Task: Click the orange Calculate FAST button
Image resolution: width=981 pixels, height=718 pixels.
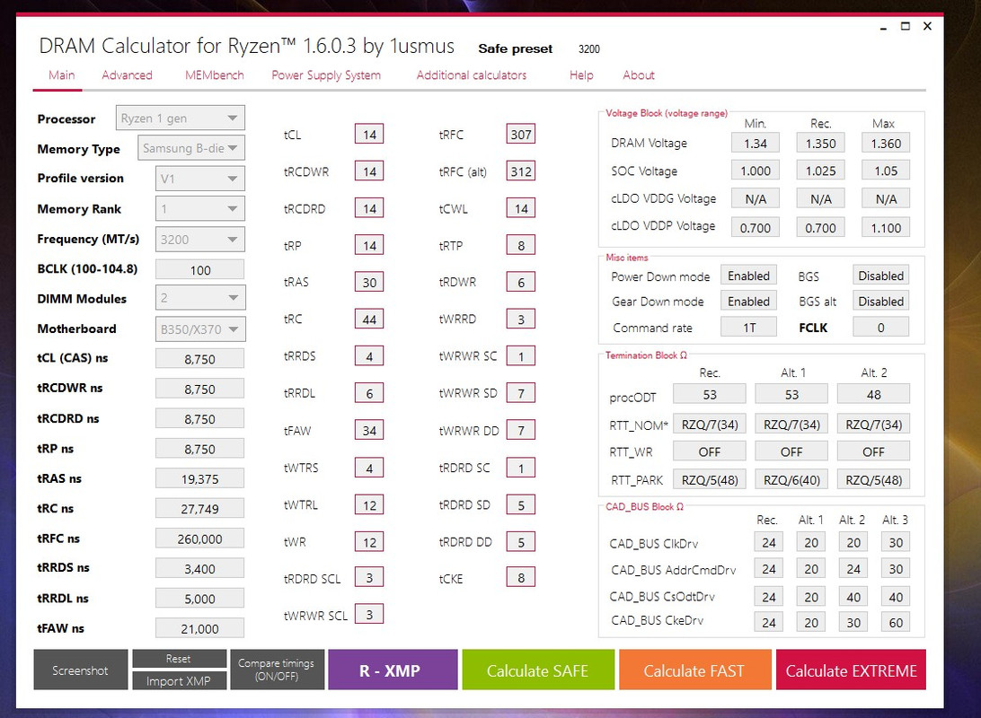Action: pos(694,670)
